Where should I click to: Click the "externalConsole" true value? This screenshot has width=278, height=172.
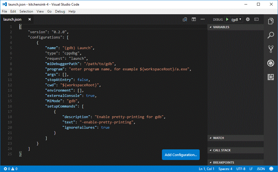[90, 96]
